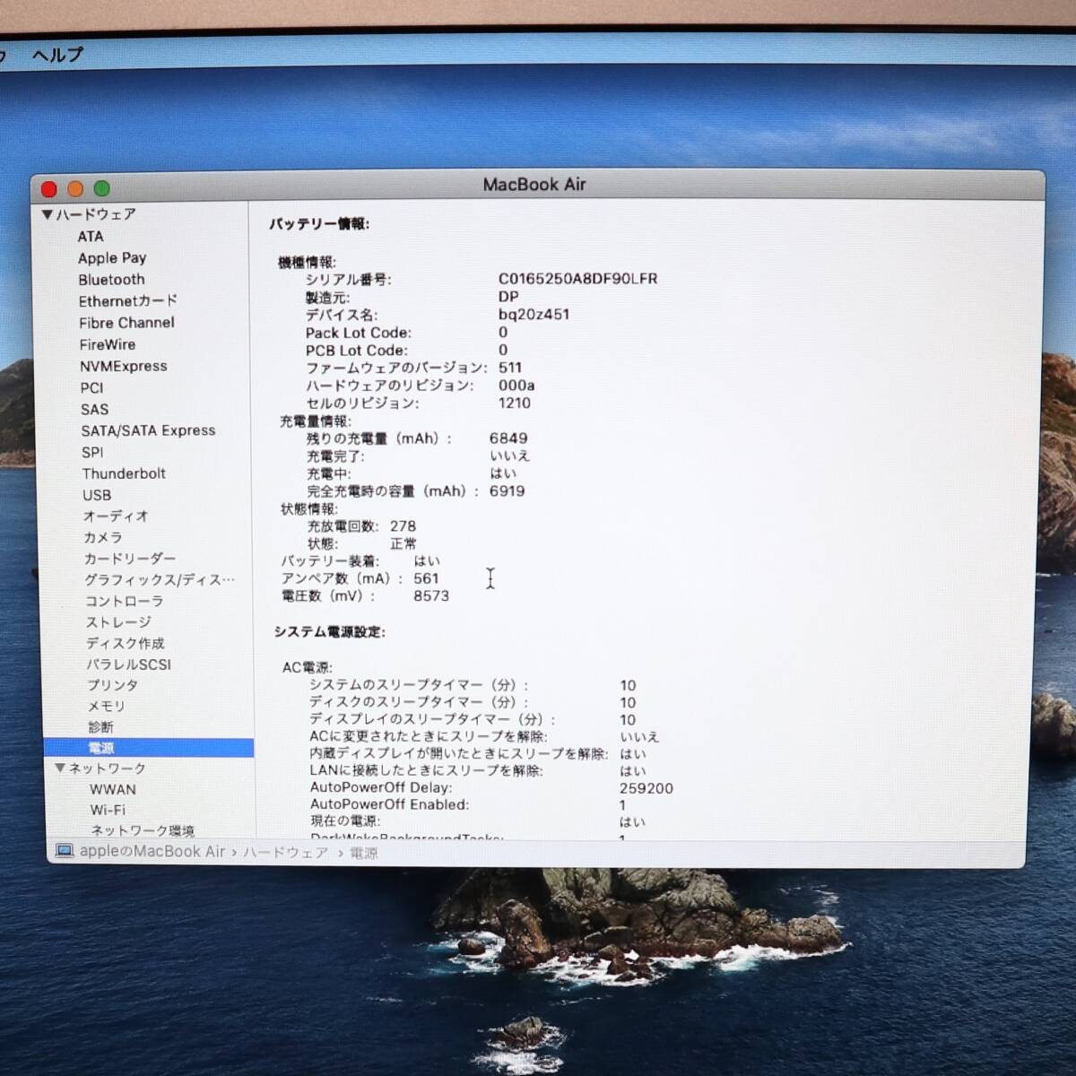Select コントローラ in the sidebar
Screen dimensions: 1076x1076
125,601
